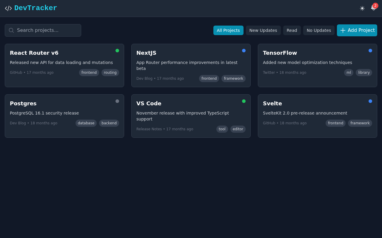Click the ml tag on TensorFlow card
Screen dimensions: 382x238
[x=349, y=73]
